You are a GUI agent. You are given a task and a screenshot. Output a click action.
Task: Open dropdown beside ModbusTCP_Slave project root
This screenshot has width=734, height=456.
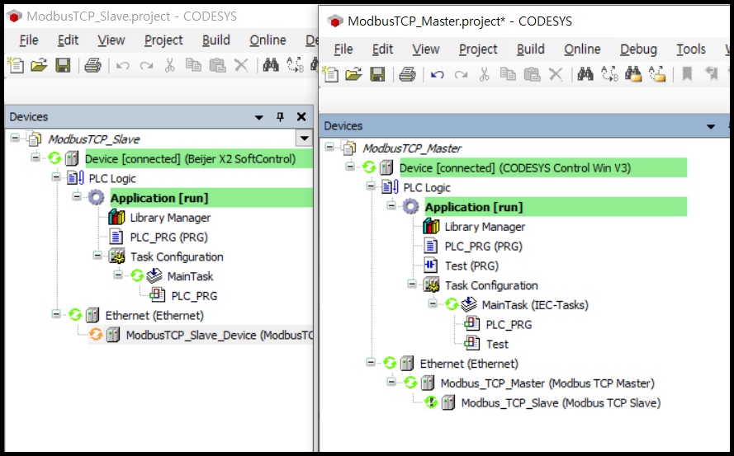(x=305, y=139)
